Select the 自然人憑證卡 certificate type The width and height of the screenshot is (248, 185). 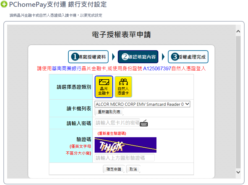pos(123,87)
